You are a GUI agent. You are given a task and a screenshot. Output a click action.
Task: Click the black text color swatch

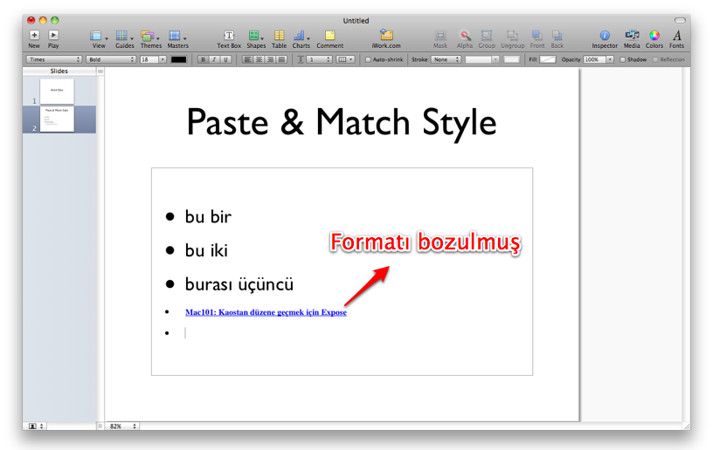point(178,60)
